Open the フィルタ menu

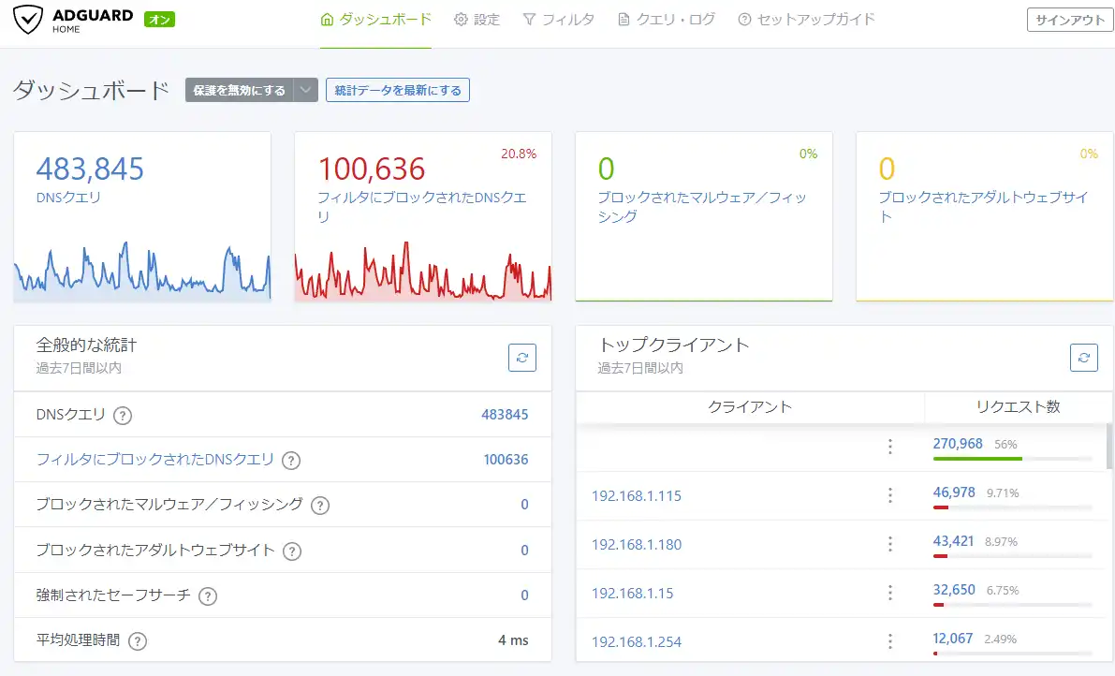[x=558, y=19]
